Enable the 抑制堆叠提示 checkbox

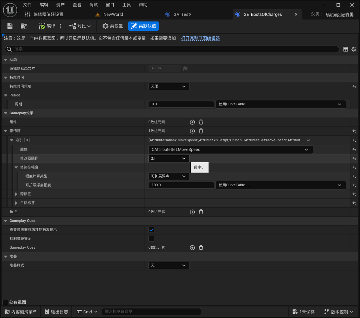pyautogui.click(x=151, y=239)
